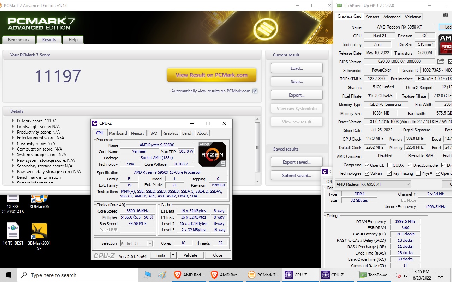Open the PCMark Help tab
Screen dimensions: 452x282
pos(73,40)
